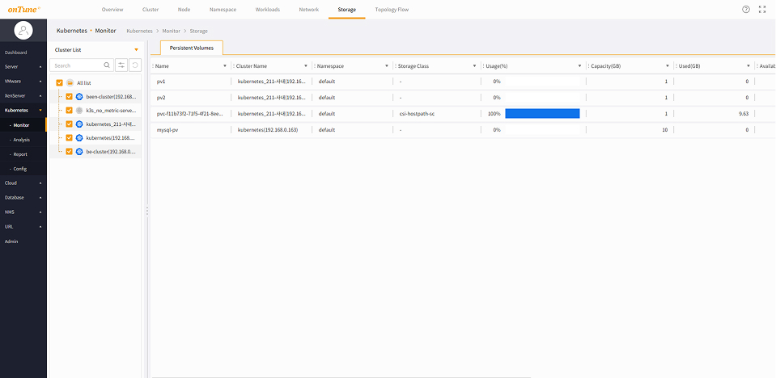Uncheck the been-cluster checkbox

pos(70,96)
